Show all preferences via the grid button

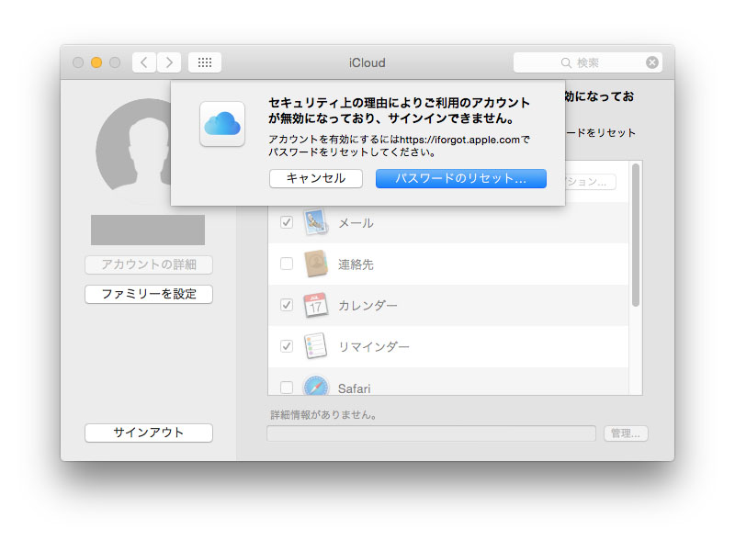point(205,62)
